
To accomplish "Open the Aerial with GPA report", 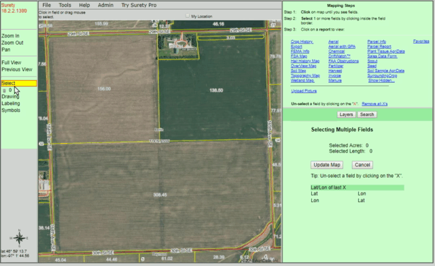I will coord(342,47).
